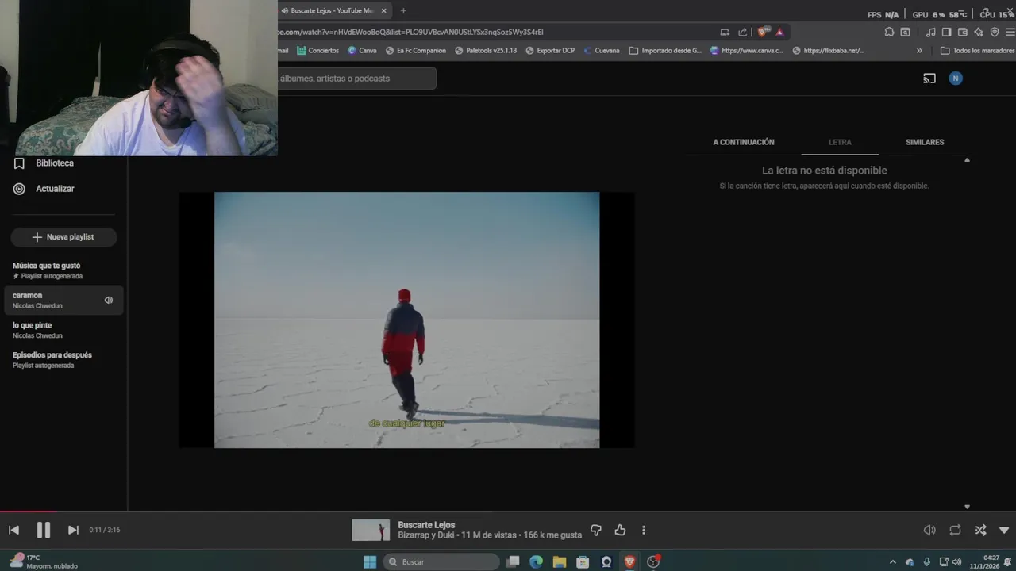Open Microsoft Edge from taskbar
This screenshot has height=571, width=1016.
(x=537, y=561)
